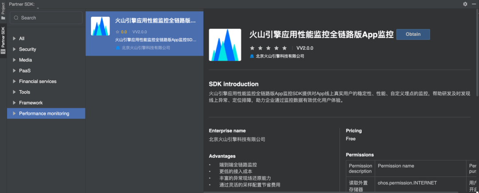This screenshot has height=193, width=479.
Task: Expand the Framework category arrow
Action: [14, 103]
